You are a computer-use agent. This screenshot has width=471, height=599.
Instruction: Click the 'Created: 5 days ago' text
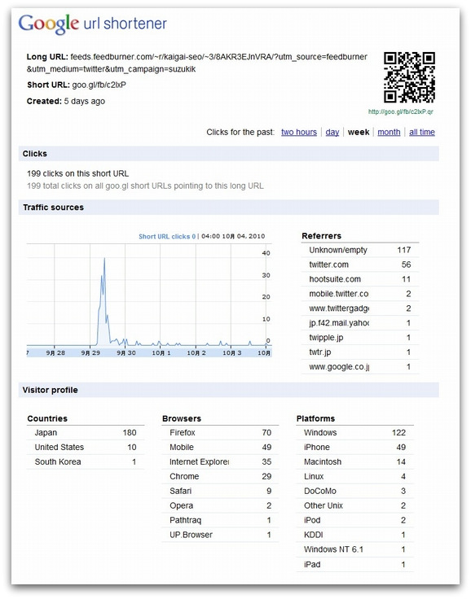66,101
